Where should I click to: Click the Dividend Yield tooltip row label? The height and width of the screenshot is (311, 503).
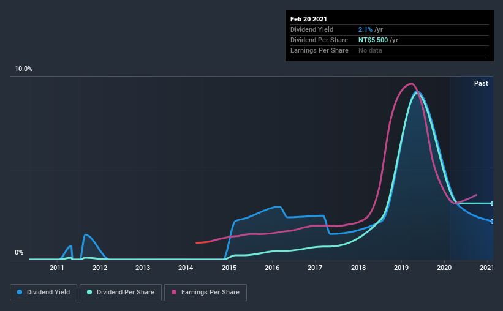pyautogui.click(x=312, y=29)
